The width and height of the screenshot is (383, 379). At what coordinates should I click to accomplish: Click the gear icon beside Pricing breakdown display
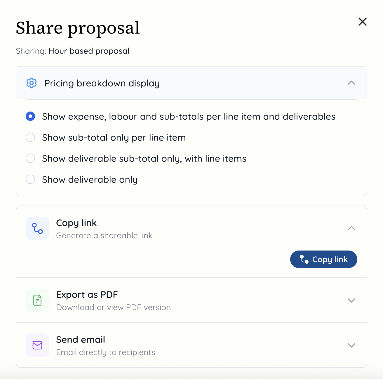[x=31, y=83]
